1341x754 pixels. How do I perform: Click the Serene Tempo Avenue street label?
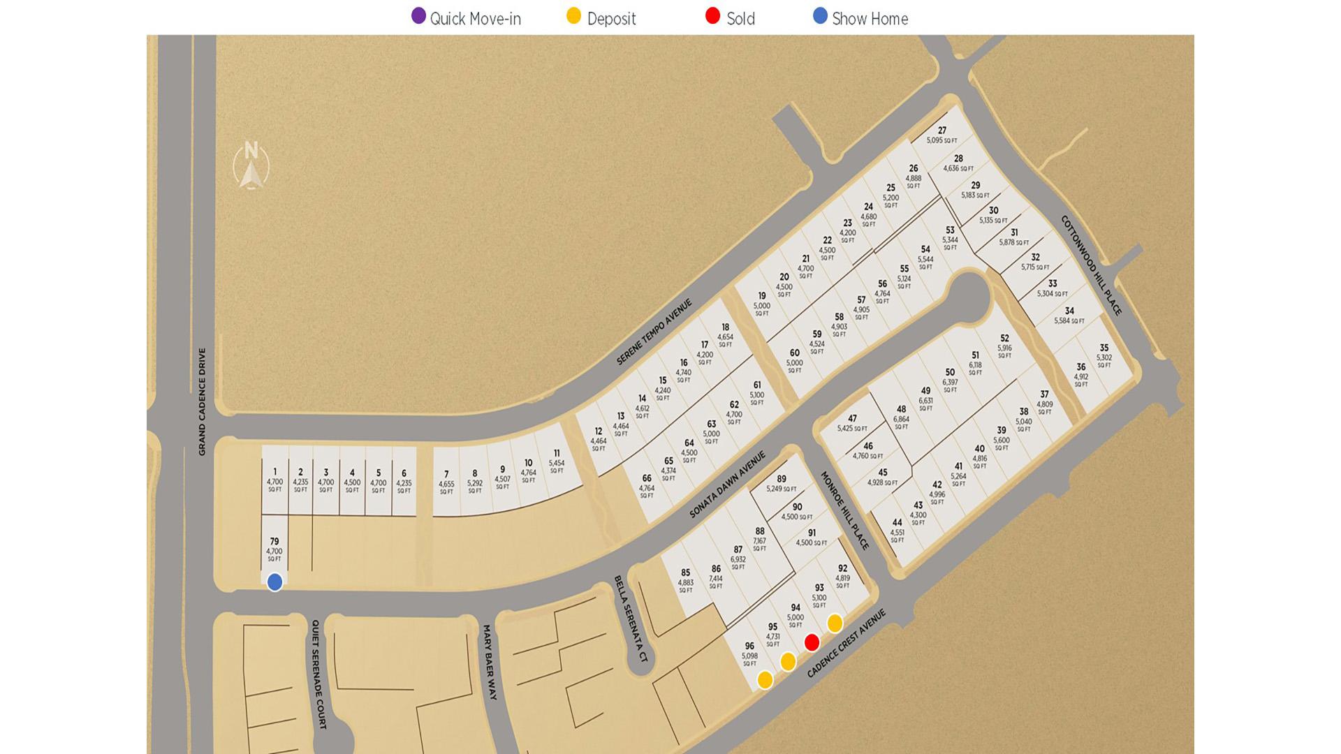tap(654, 332)
